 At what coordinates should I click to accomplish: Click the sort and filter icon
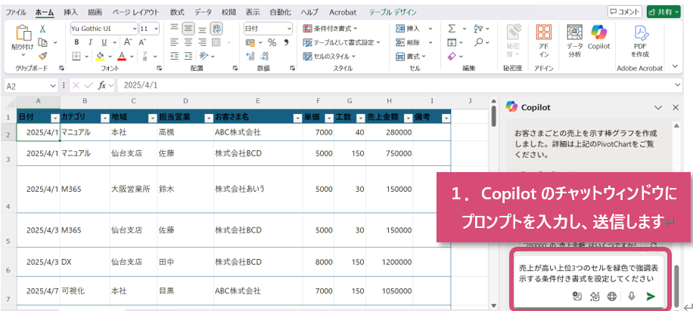(x=478, y=29)
